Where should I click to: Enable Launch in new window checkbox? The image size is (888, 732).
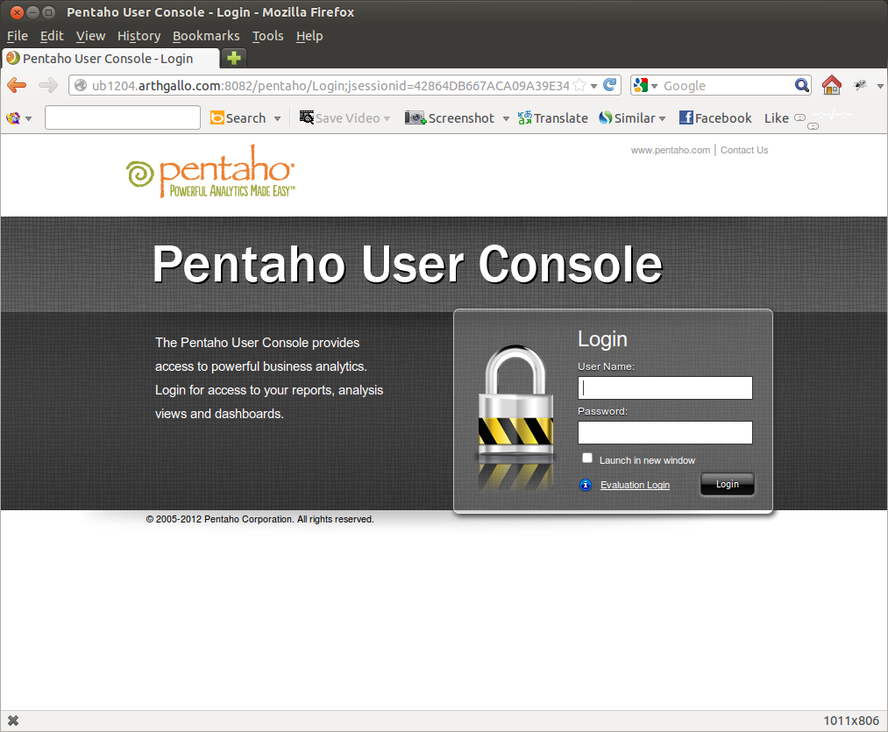[587, 458]
